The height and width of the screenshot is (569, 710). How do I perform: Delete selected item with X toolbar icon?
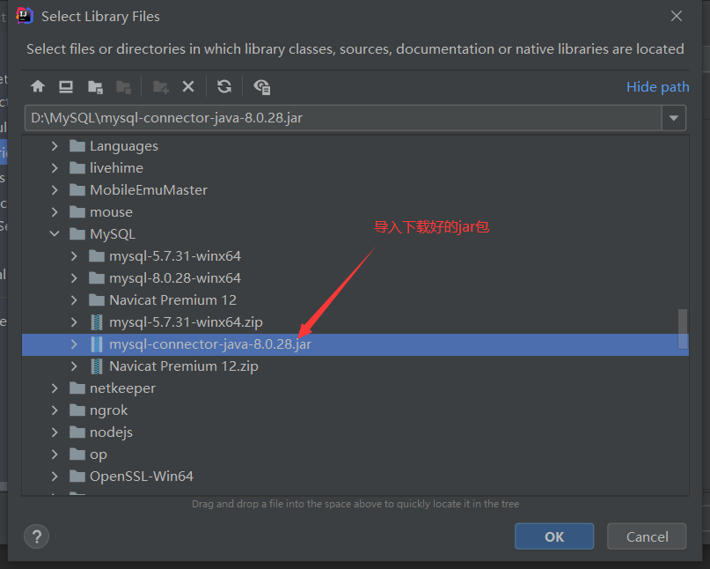point(188,86)
